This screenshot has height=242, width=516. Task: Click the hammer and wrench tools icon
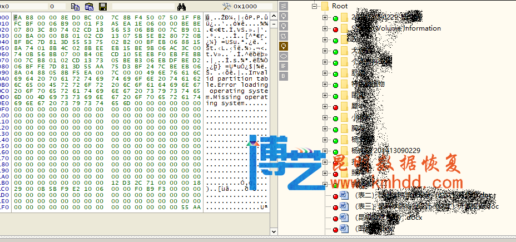pyautogui.click(x=226, y=6)
